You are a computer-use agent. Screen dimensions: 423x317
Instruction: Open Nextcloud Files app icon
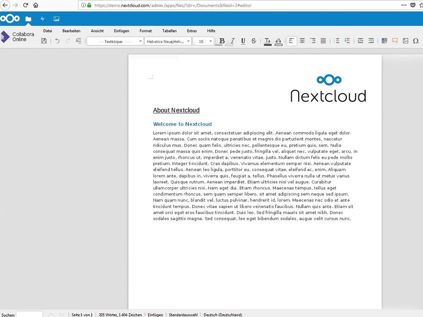(x=29, y=19)
